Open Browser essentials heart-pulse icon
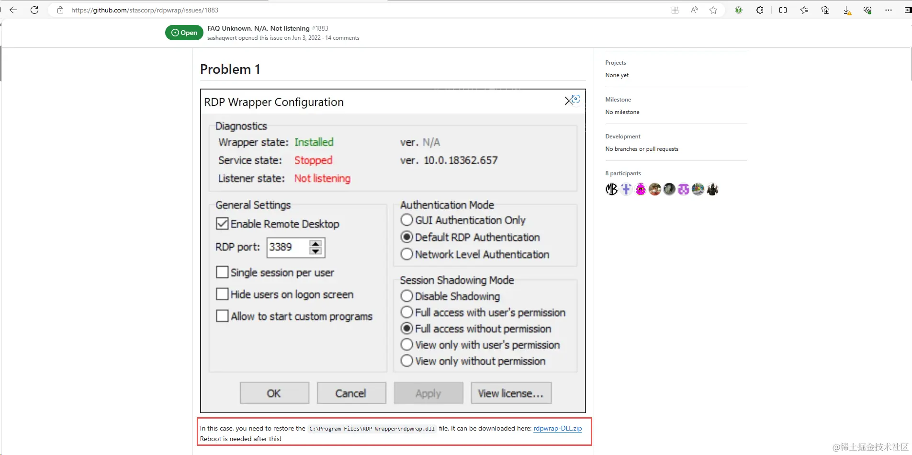The width and height of the screenshot is (912, 455). coord(867,10)
